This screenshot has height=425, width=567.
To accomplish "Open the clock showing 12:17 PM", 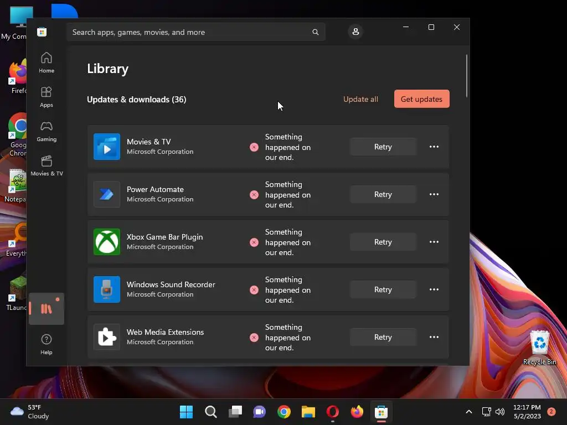I will (527, 412).
